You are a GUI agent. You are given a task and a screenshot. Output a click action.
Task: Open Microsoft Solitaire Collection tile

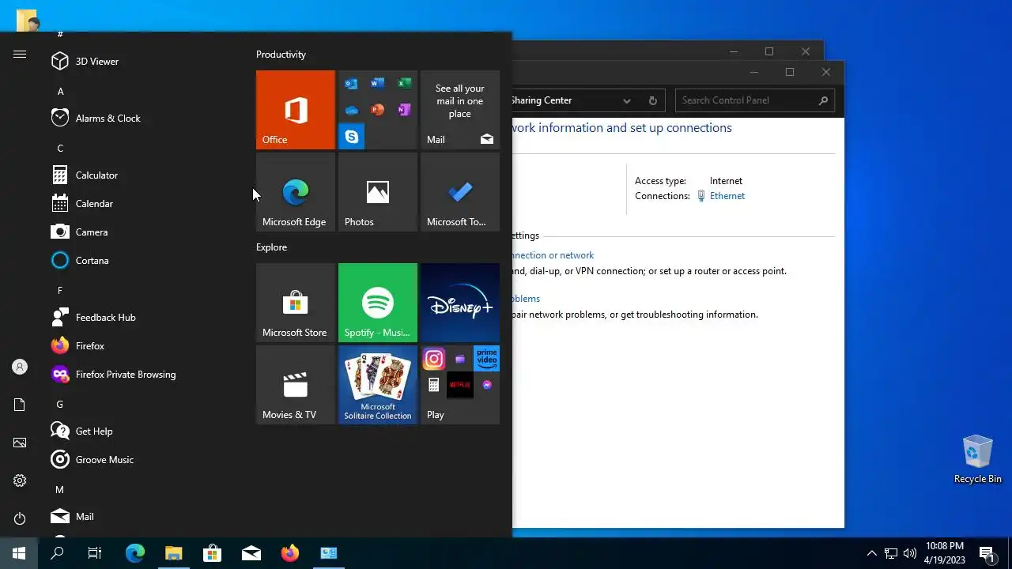coord(378,385)
